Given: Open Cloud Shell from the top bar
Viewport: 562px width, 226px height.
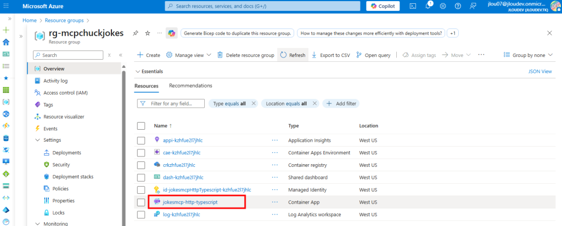Looking at the screenshot, I should click(413, 6).
